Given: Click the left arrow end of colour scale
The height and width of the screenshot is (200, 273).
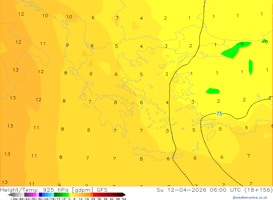Looking at the screenshot, I should point(10,195).
